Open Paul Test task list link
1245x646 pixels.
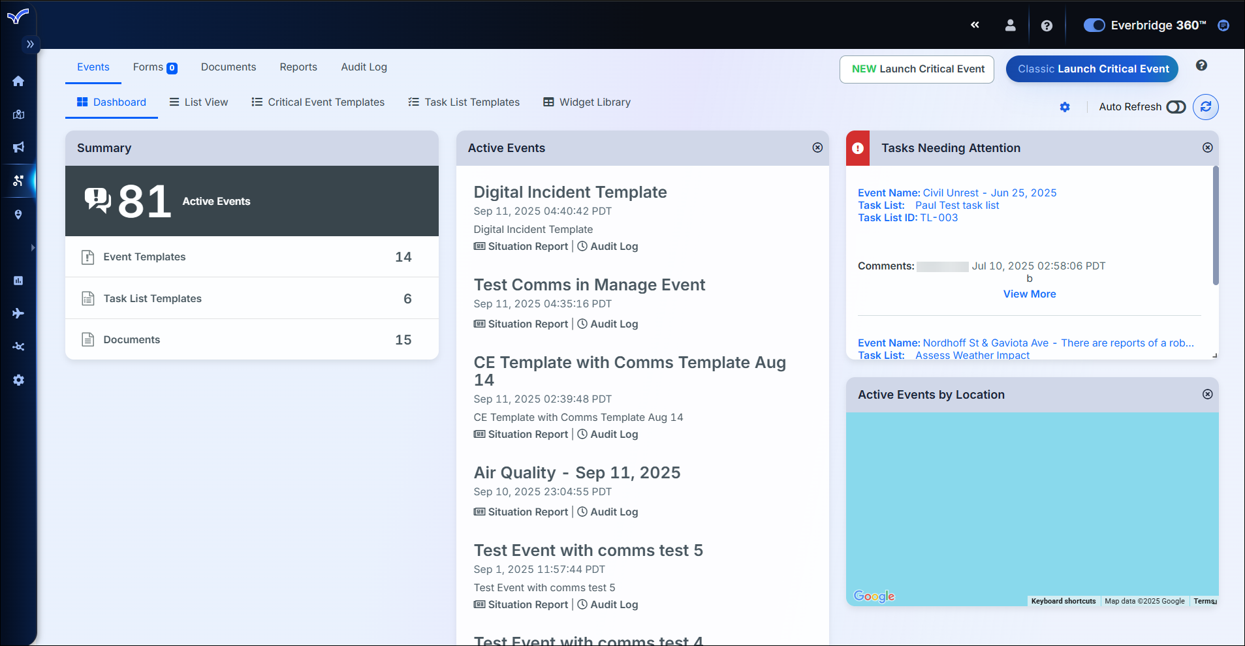957,206
